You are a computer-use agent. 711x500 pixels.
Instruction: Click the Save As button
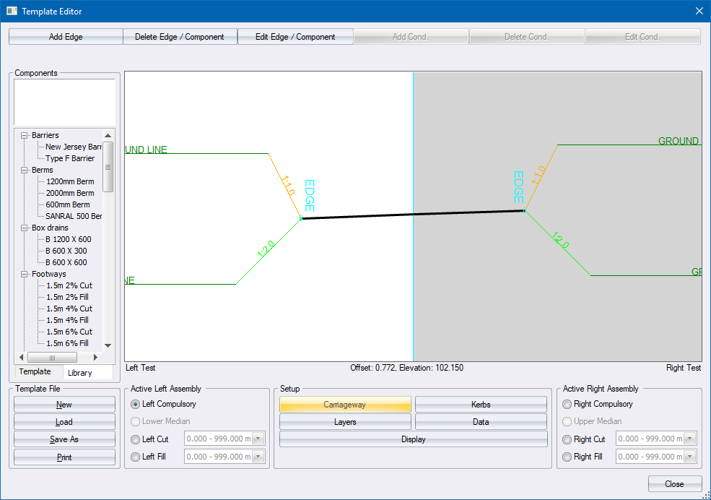pos(64,439)
